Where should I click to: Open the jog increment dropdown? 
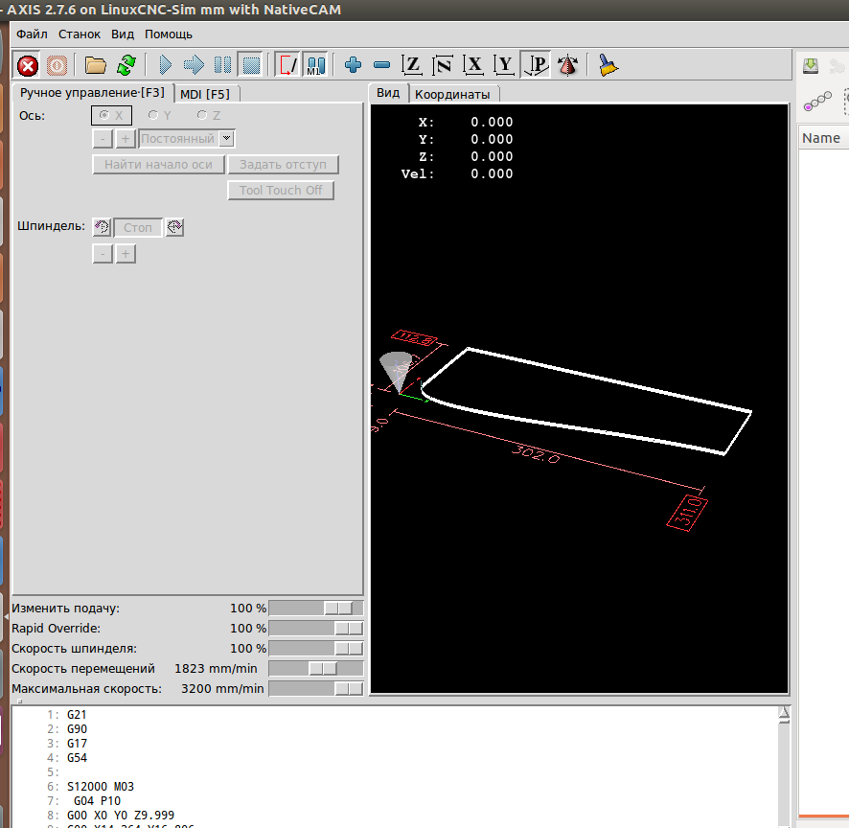point(226,139)
